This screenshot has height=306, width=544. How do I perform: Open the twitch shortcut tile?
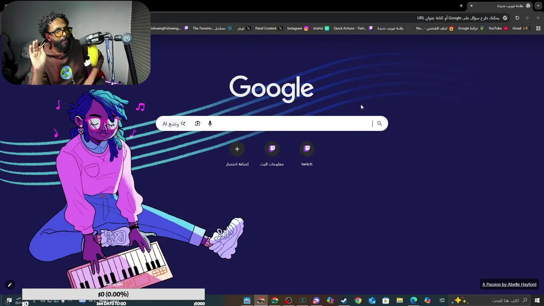click(307, 154)
